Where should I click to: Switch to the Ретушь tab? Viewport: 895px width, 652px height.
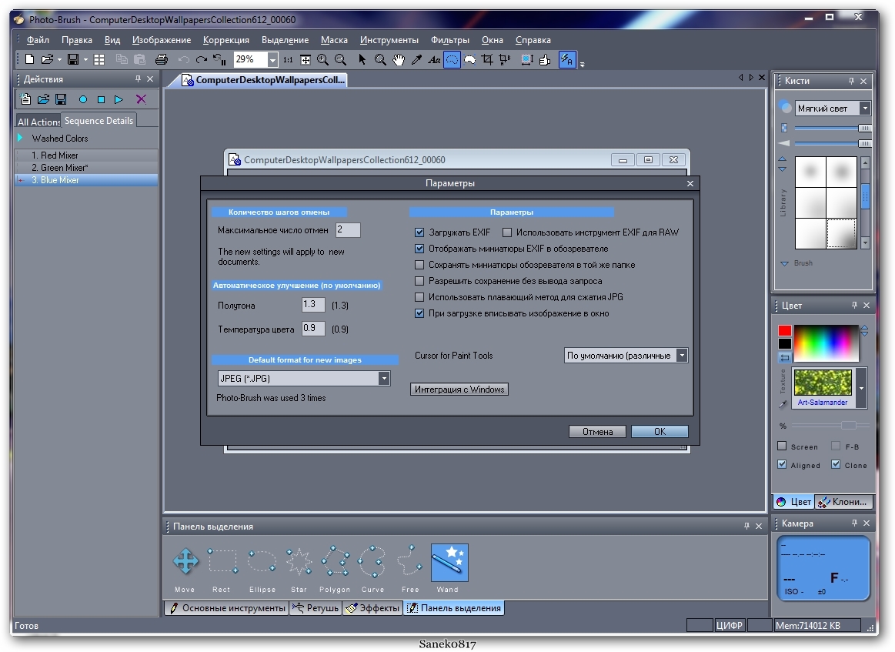[316, 608]
